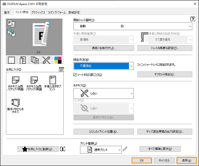Click the サイズ混在原稿の出力設定 button
199x166 pixels.
click(x=165, y=132)
